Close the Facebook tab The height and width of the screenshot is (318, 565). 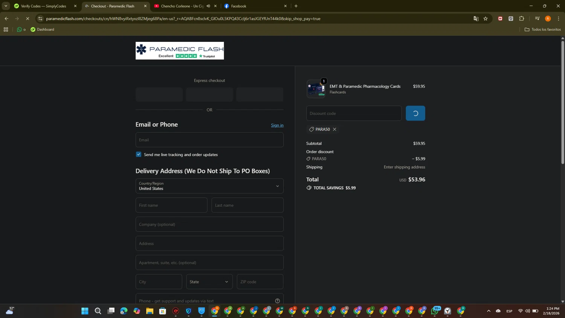point(285,6)
